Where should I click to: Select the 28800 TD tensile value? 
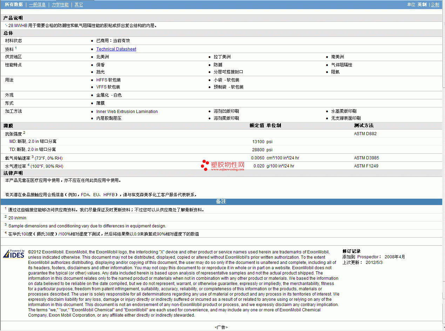pyautogui.click(x=258, y=150)
